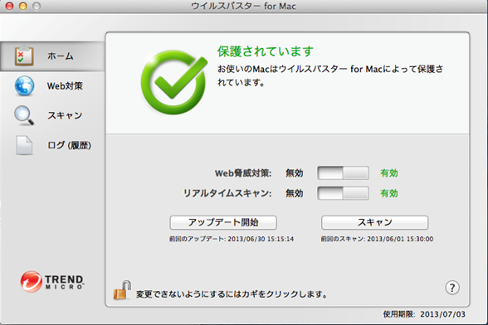Click the Trend Micro logo

point(52,281)
